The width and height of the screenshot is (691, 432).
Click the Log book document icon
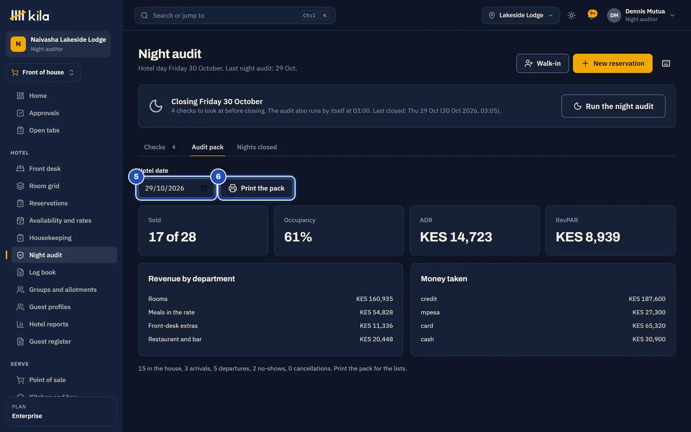(x=20, y=273)
